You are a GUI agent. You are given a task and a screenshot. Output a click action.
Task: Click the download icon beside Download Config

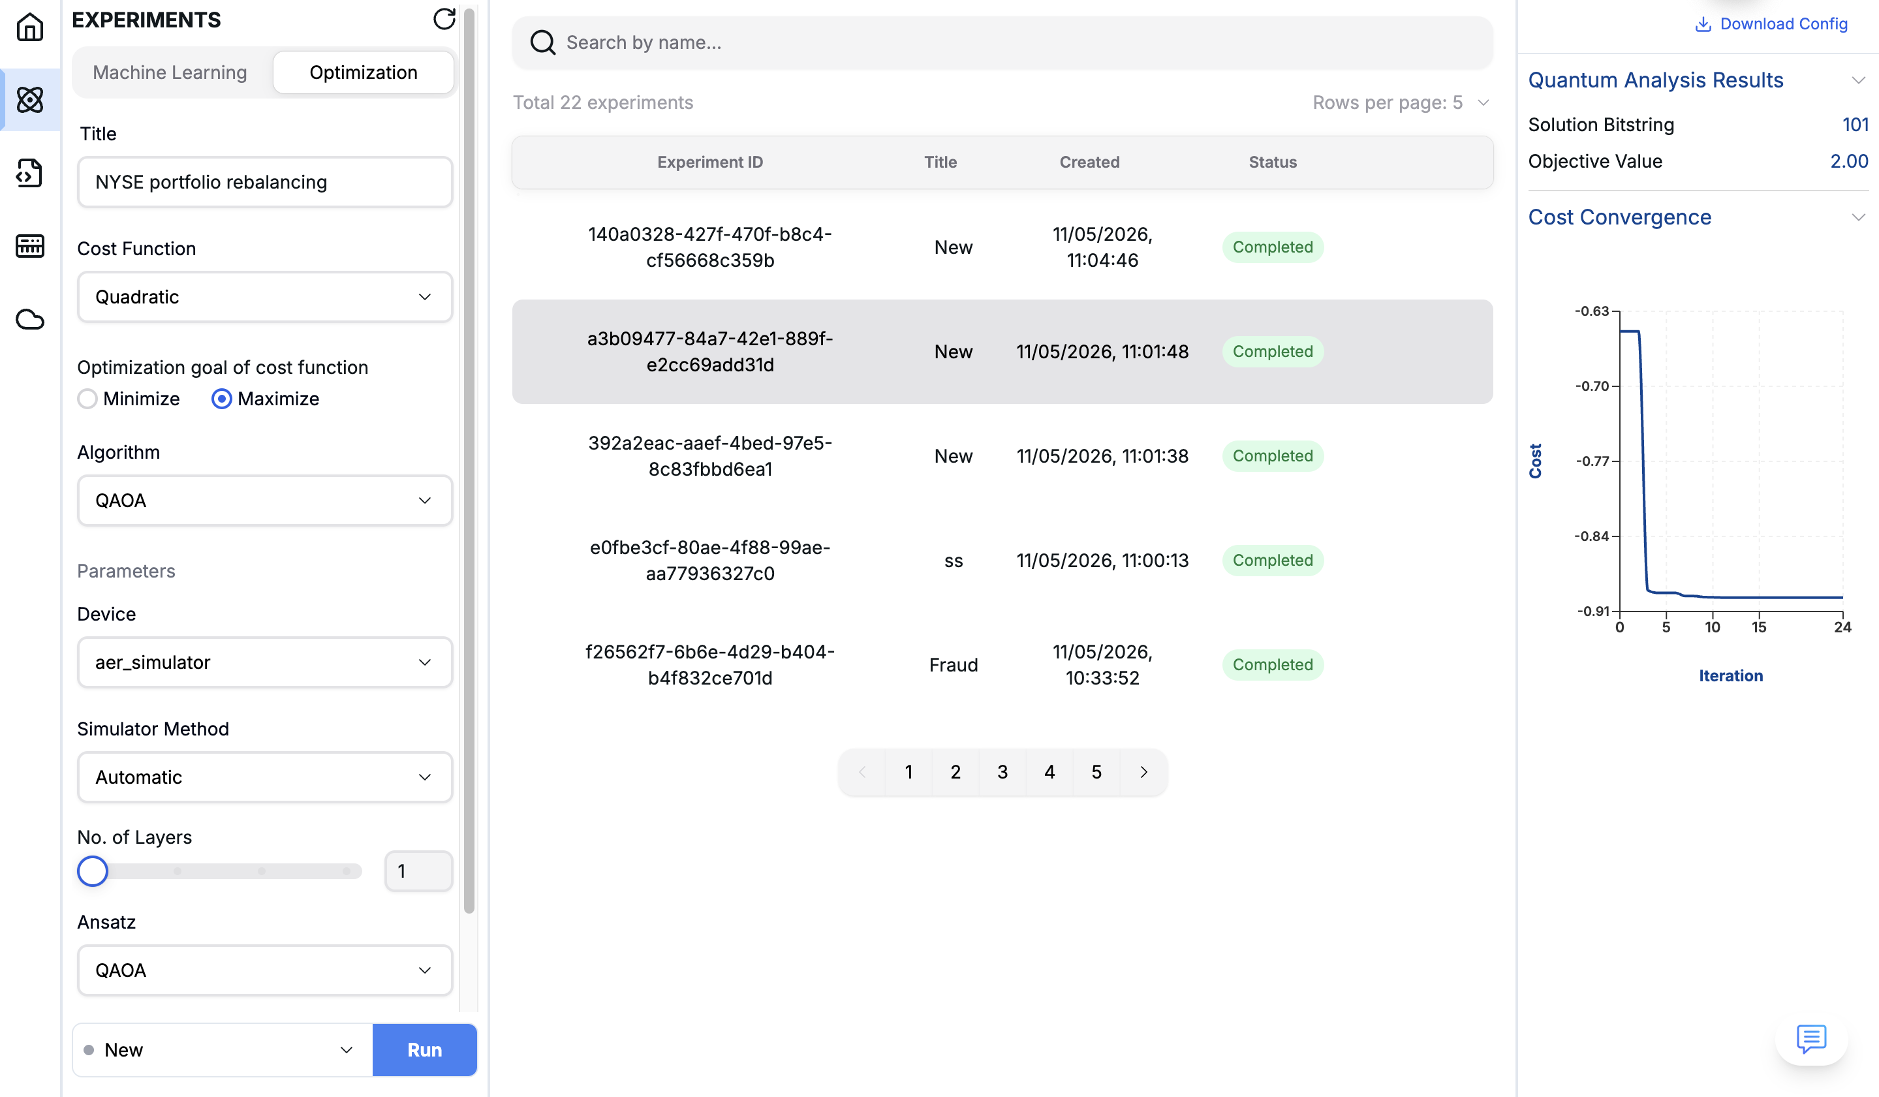click(x=1703, y=24)
